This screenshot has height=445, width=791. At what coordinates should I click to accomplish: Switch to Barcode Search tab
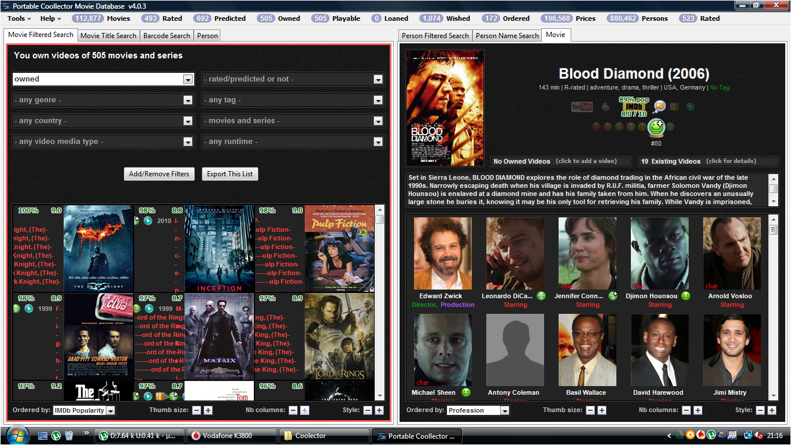pyautogui.click(x=167, y=35)
